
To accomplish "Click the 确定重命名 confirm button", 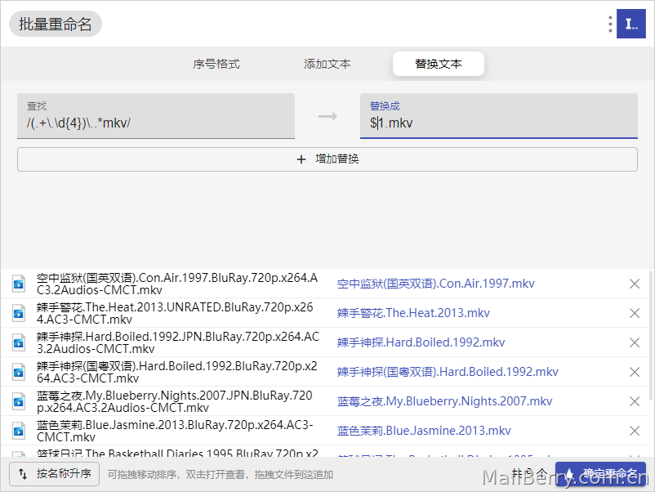I will point(601,474).
